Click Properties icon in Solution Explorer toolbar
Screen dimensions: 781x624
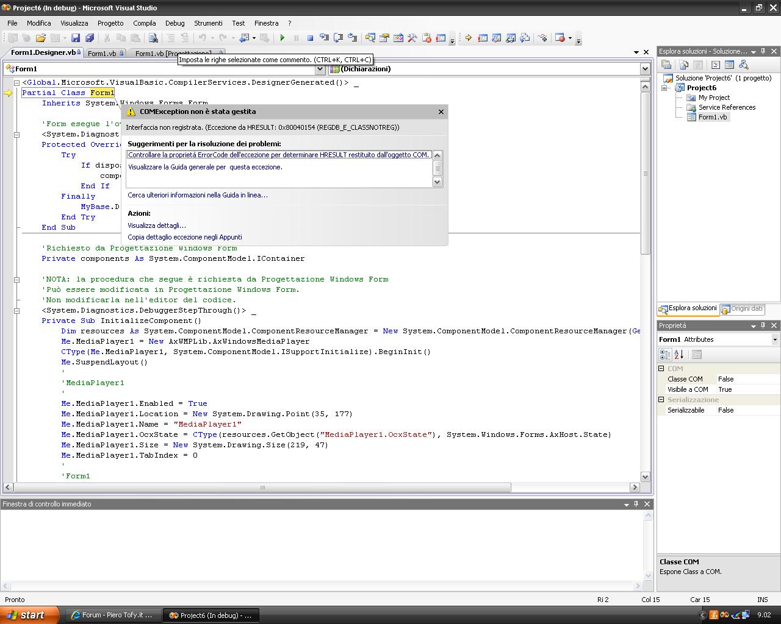coord(666,65)
